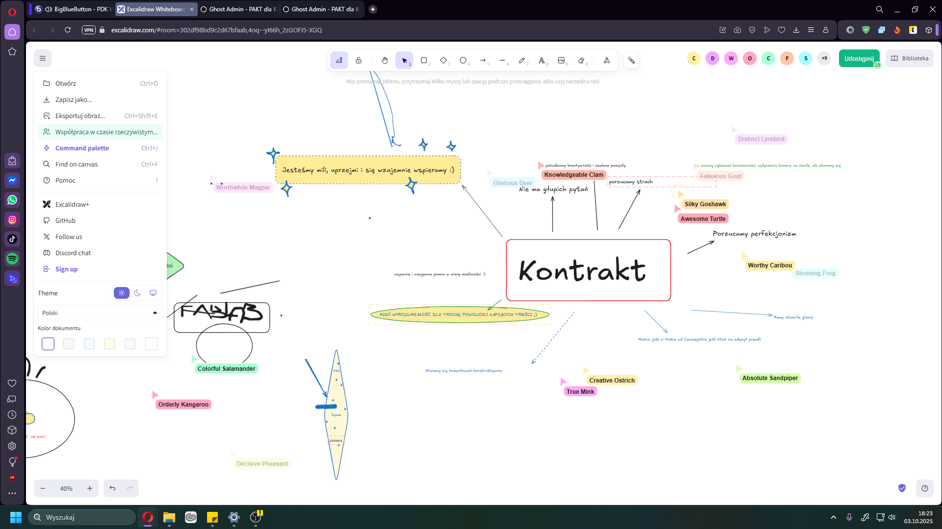Select the Hand pan tool

[x=385, y=60]
